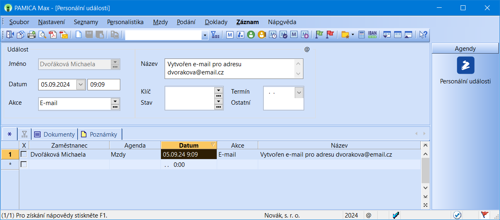Tick checkbox in the new asterisk row
This screenshot has height=220, width=500.
[x=24, y=164]
